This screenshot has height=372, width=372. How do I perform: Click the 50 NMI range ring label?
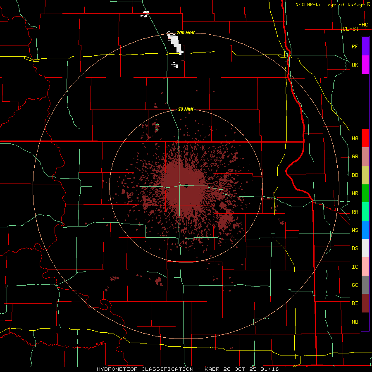pyautogui.click(x=186, y=109)
